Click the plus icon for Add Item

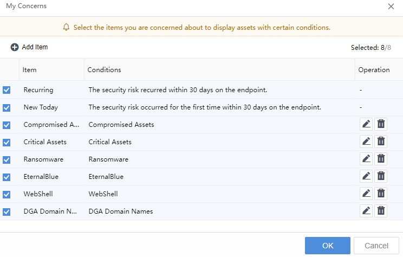(x=15, y=47)
